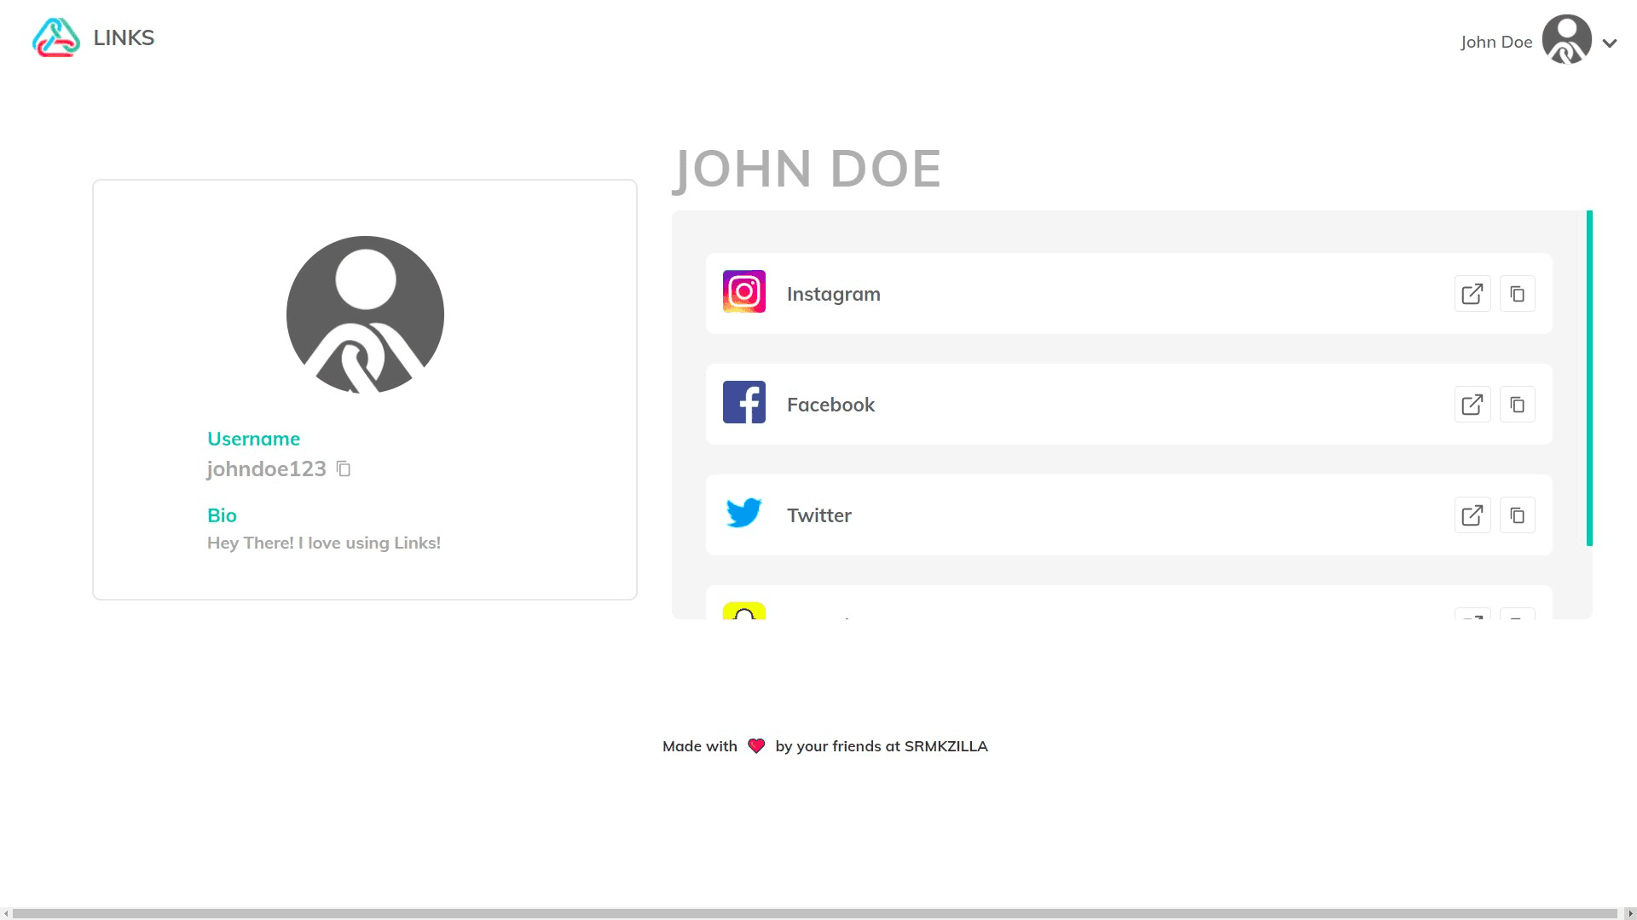The image size is (1637, 920).
Task: Click the header profile avatar
Action: coord(1566,39)
